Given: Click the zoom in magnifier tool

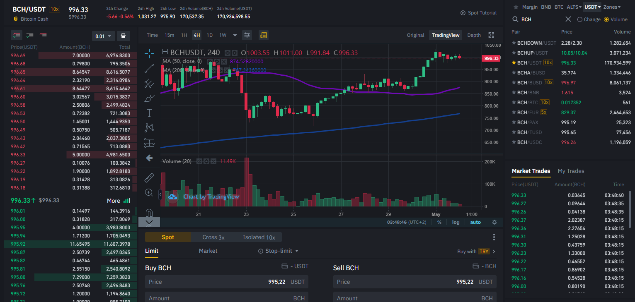Looking at the screenshot, I should (149, 192).
